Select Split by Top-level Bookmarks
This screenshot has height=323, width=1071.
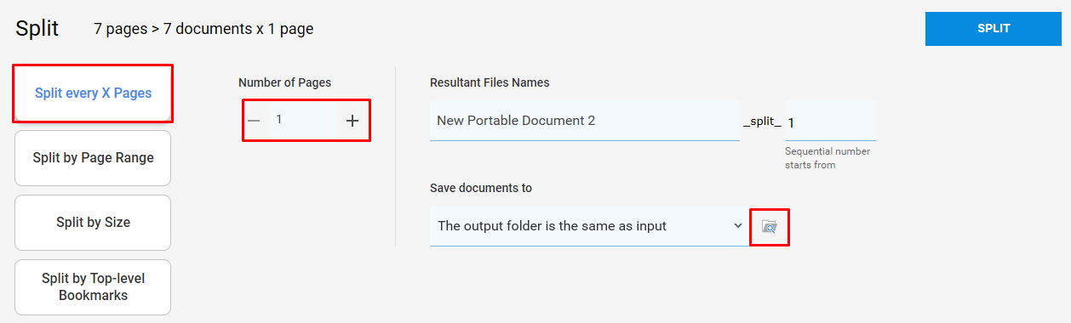point(93,287)
